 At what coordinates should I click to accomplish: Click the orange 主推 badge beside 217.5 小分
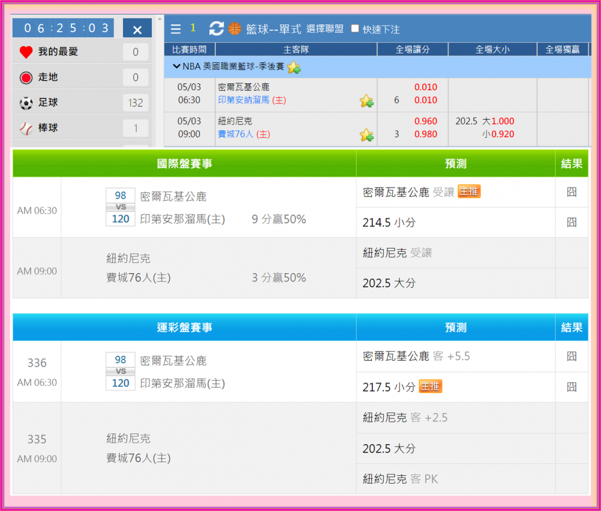pyautogui.click(x=430, y=386)
